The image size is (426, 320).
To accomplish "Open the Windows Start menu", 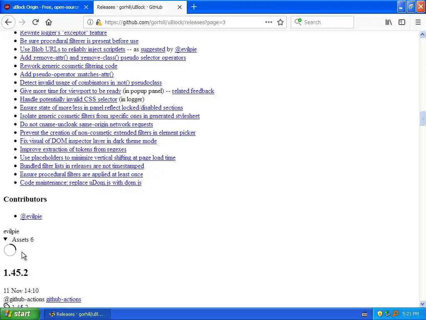I will click(20, 314).
